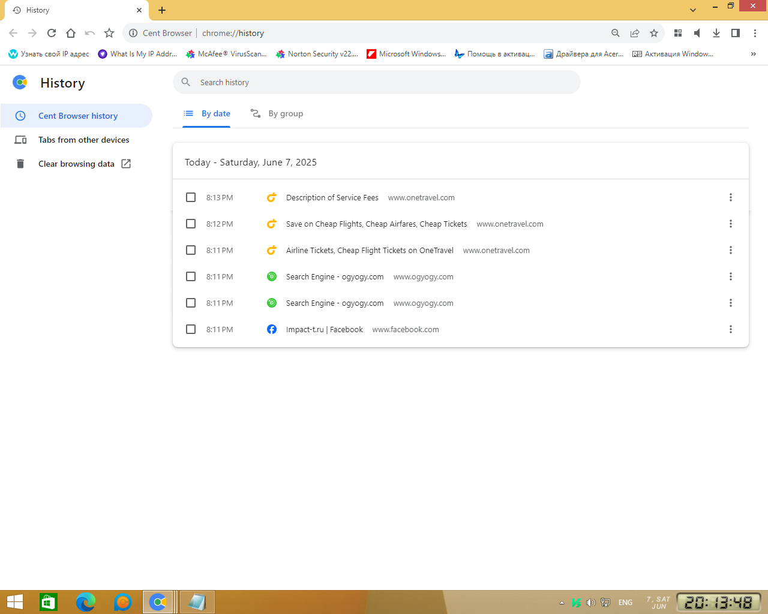
Task: Click the site info icon in address bar
Action: pyautogui.click(x=133, y=33)
